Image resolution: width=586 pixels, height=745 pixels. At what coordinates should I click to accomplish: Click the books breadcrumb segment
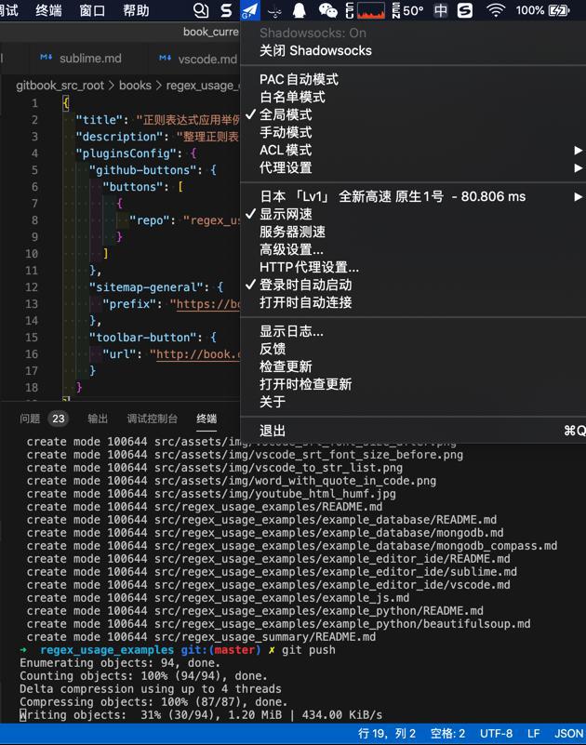click(135, 86)
